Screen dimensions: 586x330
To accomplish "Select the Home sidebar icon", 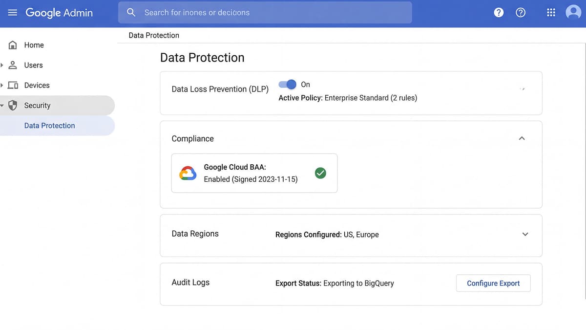I will pos(12,44).
